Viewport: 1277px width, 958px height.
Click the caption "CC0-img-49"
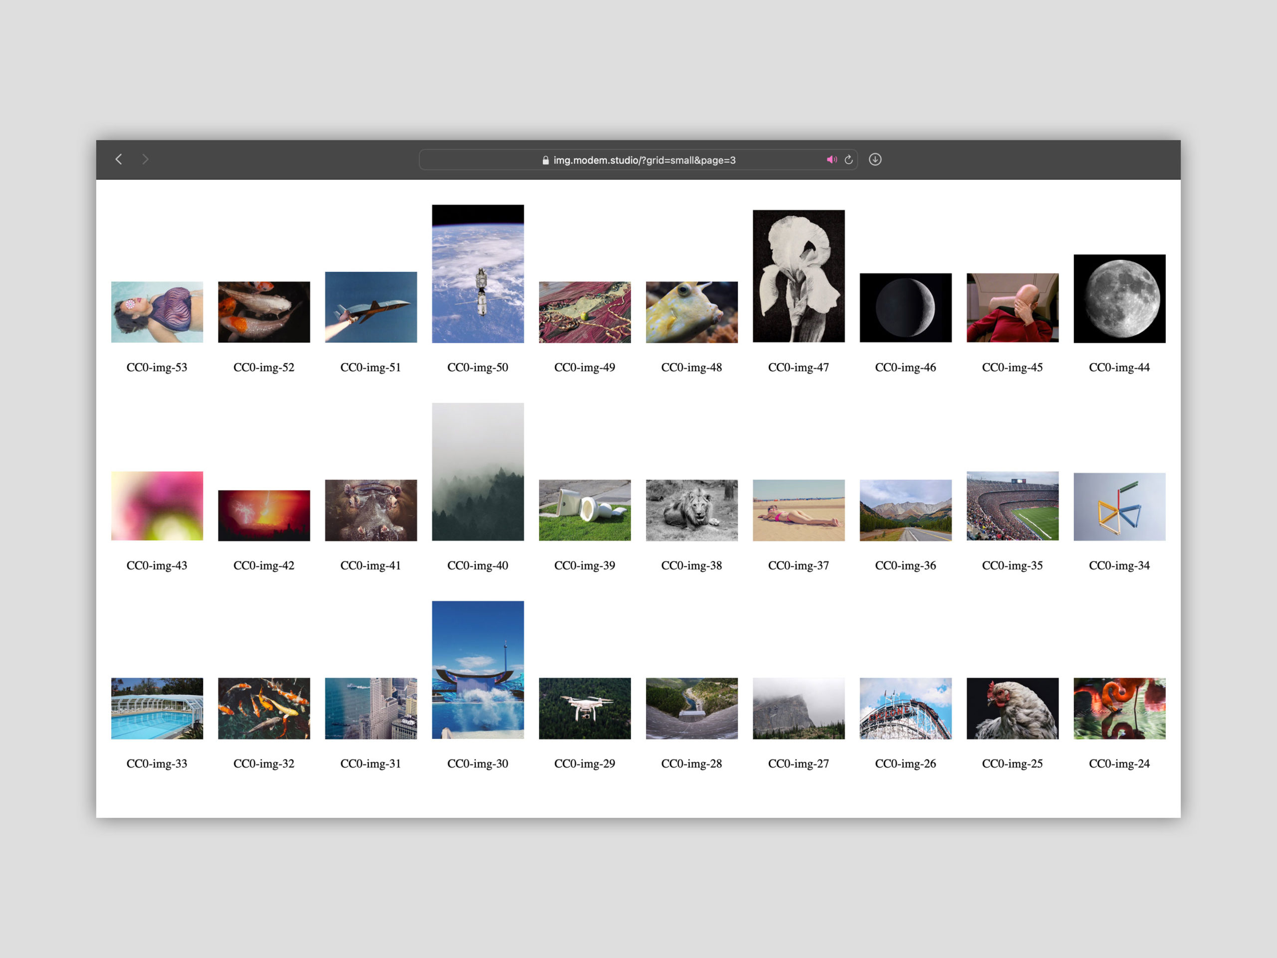click(585, 367)
